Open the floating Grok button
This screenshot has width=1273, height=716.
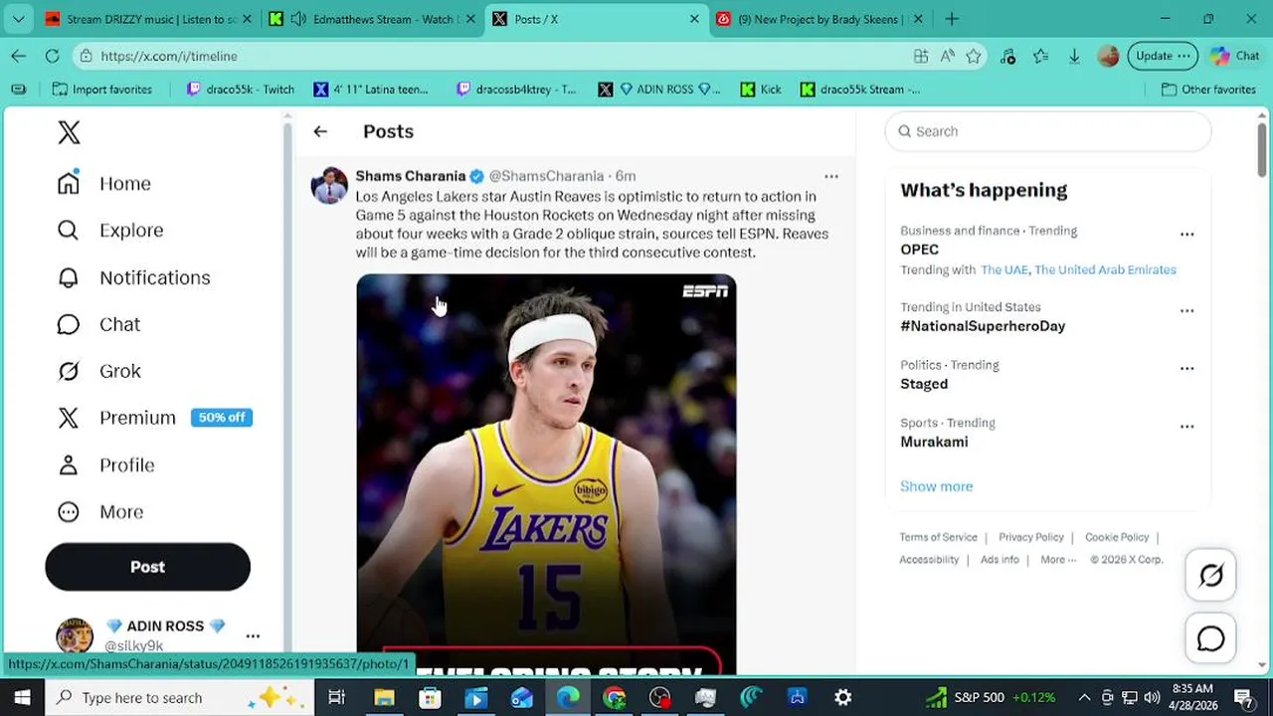click(x=1210, y=575)
